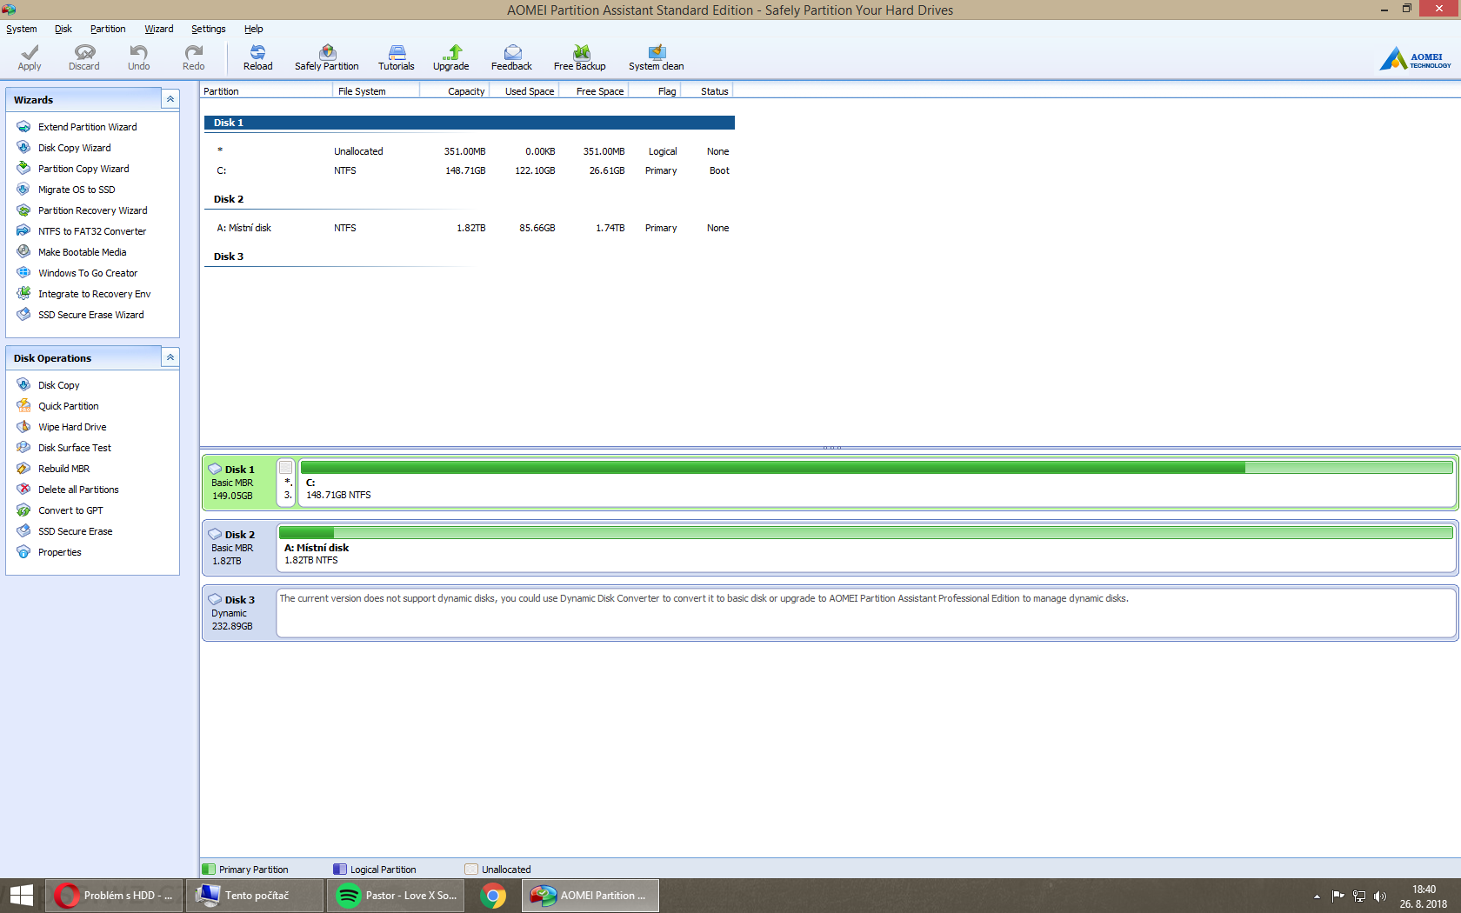Viewport: 1461px width, 913px height.
Task: Collapse the Wizards panel
Action: tap(170, 99)
